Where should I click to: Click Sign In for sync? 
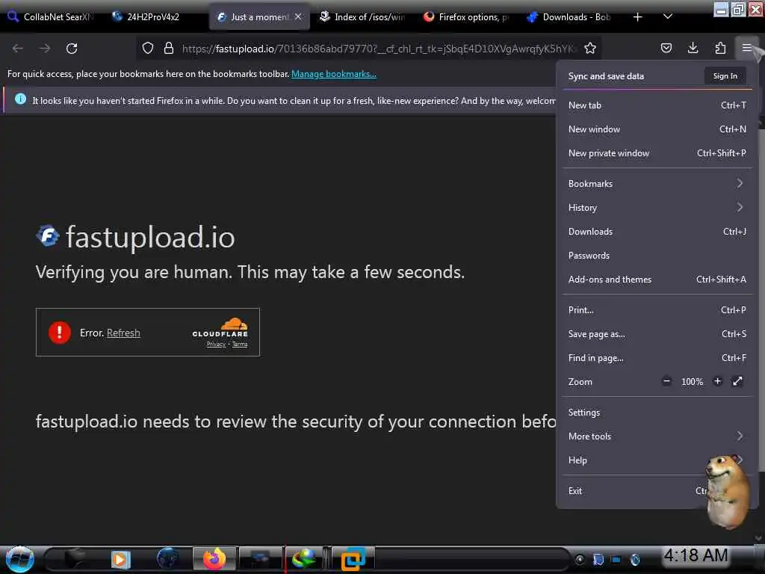coord(725,75)
